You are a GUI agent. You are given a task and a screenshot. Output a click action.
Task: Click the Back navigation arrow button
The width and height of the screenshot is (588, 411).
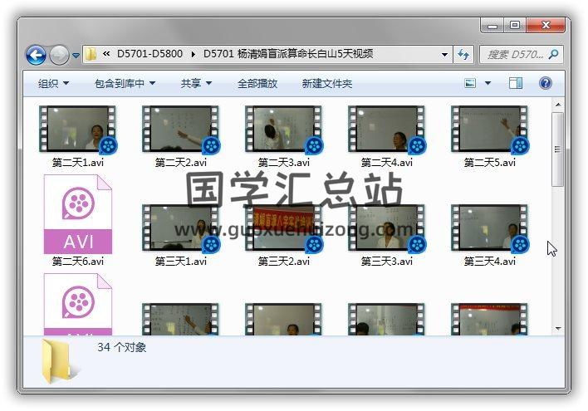pyautogui.click(x=36, y=55)
